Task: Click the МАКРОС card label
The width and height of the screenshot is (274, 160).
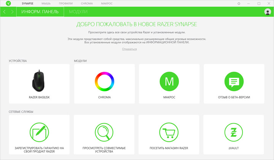Action: pos(169,97)
